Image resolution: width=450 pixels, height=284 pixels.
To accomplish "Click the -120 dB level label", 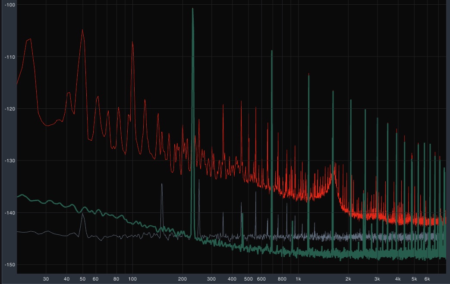I will click(x=10, y=109).
